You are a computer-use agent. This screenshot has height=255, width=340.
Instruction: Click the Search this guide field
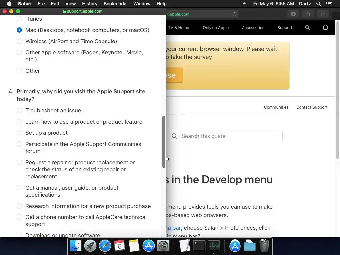click(225, 136)
